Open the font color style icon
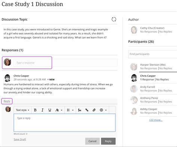 57,110
